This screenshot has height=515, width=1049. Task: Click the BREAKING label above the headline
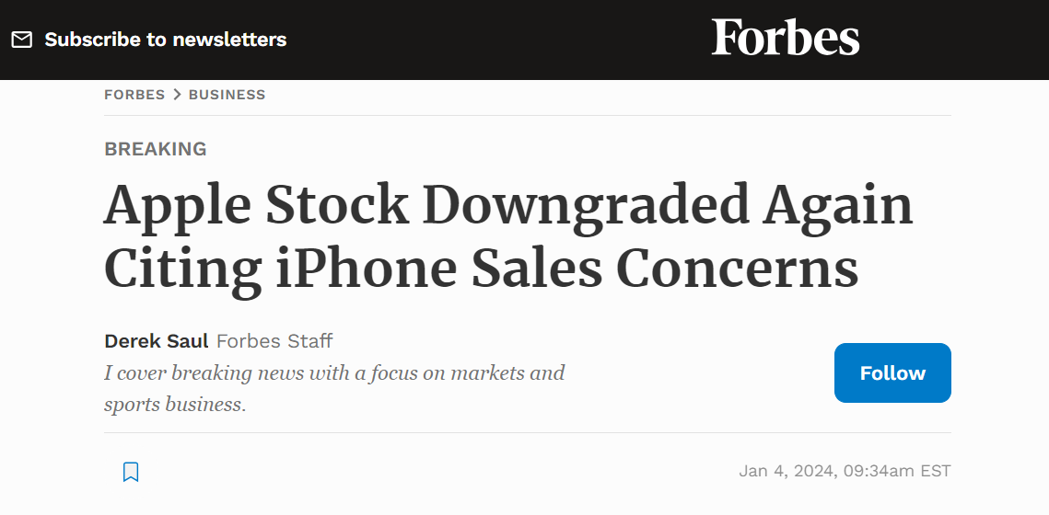coord(156,149)
